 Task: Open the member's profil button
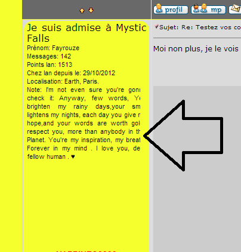coord(171,10)
